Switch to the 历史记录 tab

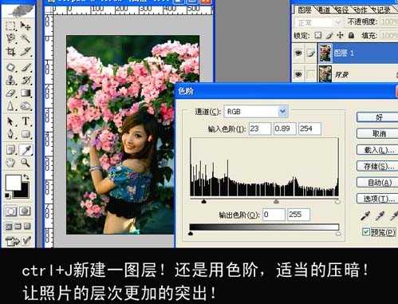click(381, 10)
